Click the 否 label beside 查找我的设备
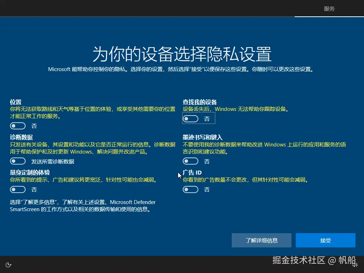 207,119
